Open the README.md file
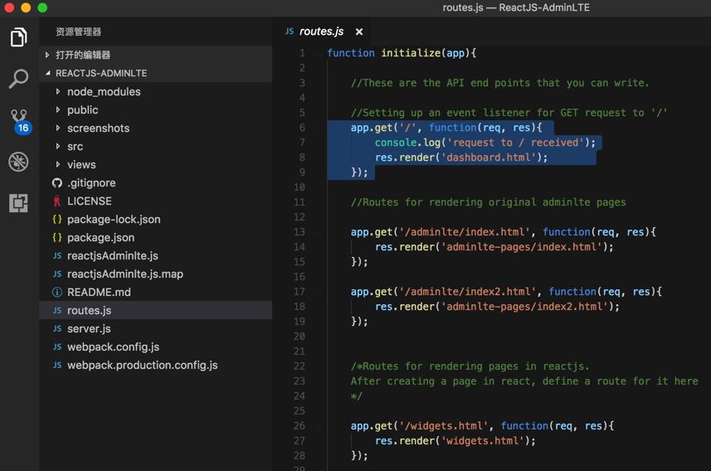 coord(99,293)
